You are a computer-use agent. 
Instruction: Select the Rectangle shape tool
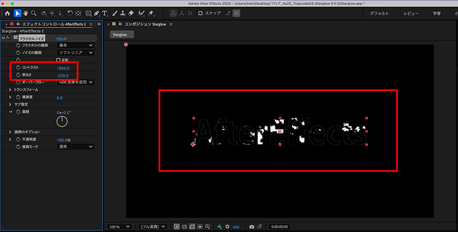89,13
